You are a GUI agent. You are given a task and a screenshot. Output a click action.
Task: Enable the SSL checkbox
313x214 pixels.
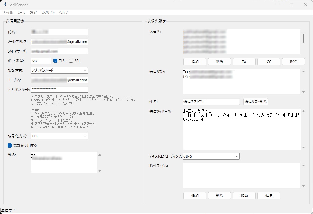[71, 61]
